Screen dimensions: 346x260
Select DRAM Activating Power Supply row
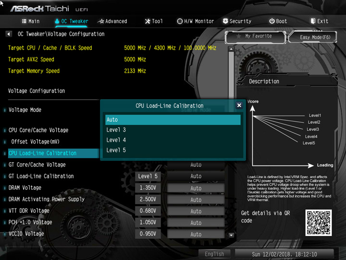tap(46, 199)
